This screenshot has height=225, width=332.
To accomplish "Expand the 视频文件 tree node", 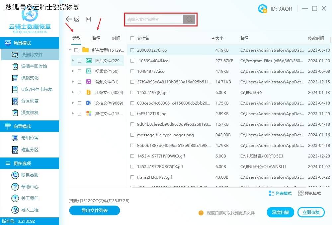I will (73, 71).
